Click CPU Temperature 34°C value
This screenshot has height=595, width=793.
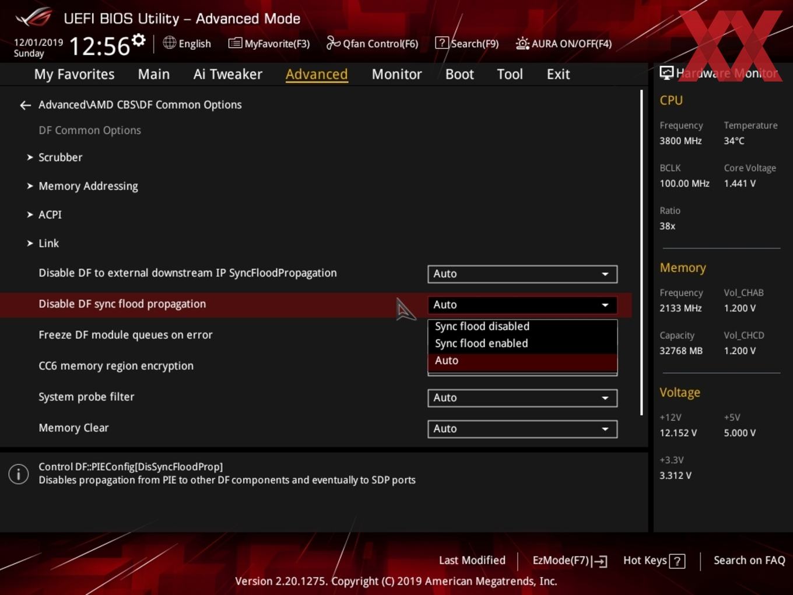(x=734, y=141)
